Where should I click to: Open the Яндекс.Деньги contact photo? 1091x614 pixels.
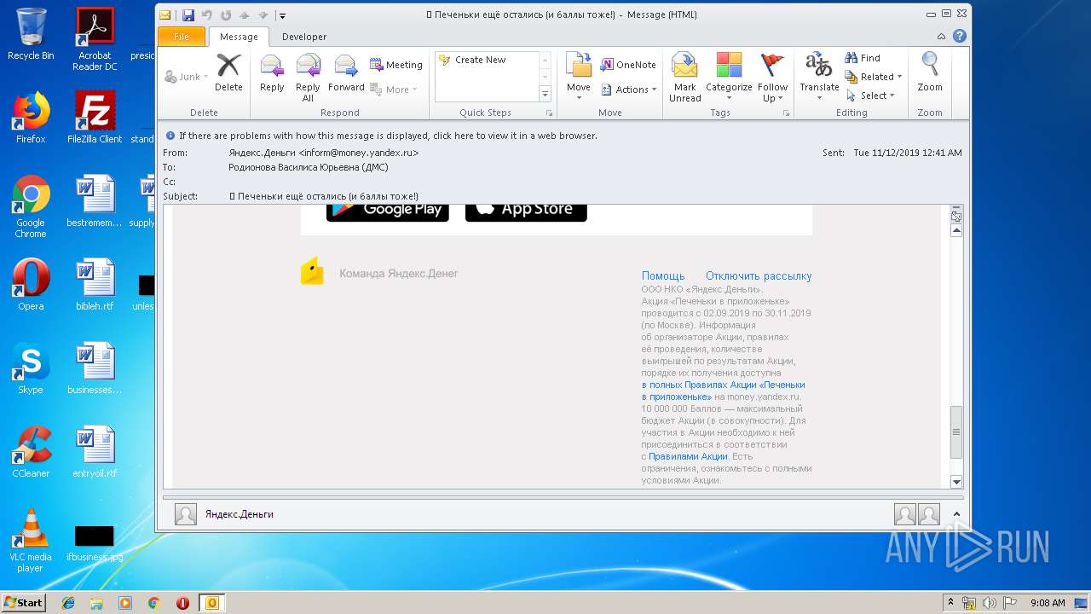186,514
